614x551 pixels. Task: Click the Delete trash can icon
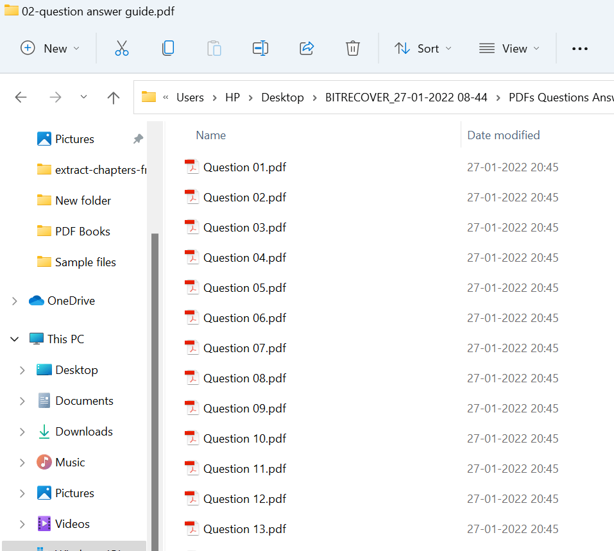352,48
